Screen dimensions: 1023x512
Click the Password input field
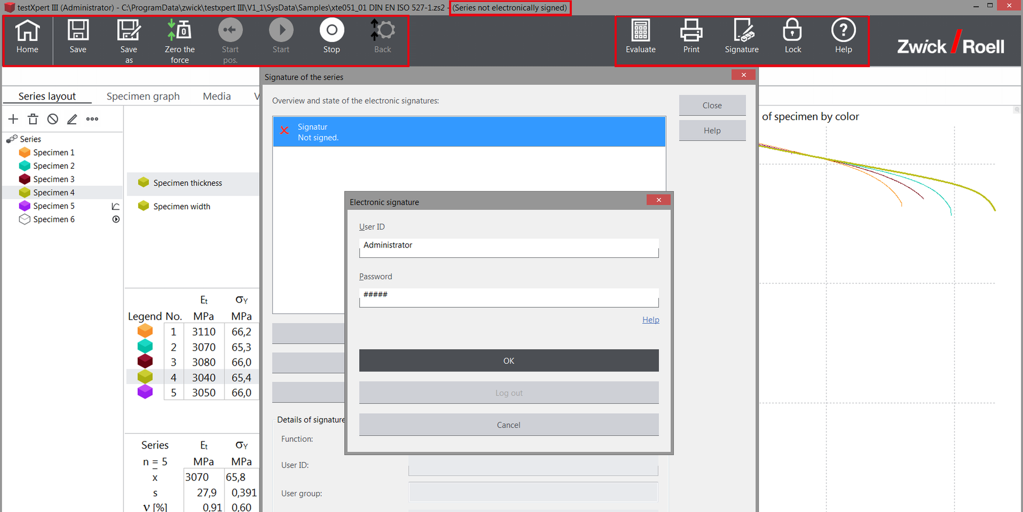[x=508, y=297]
